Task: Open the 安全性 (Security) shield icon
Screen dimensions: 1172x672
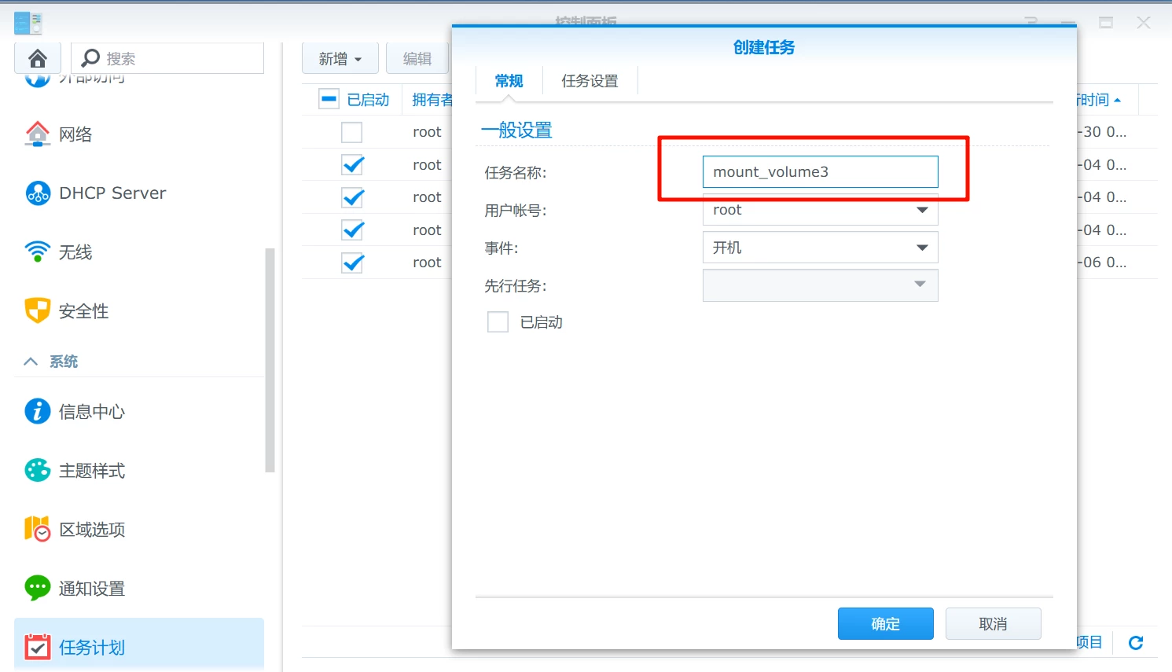Action: (37, 311)
